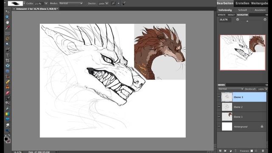
Task: Open the layer Deckkraft dropdown arrow
Action: [x=266, y=89]
